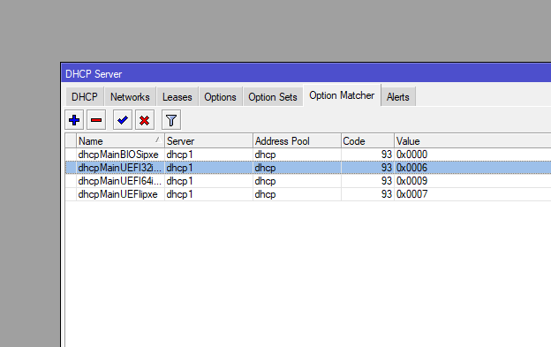Select the Option Matcher tab
Image resolution: width=551 pixels, height=347 pixels.
pyautogui.click(x=342, y=95)
